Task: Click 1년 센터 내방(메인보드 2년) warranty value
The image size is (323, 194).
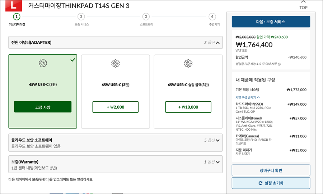Action: [34, 168]
